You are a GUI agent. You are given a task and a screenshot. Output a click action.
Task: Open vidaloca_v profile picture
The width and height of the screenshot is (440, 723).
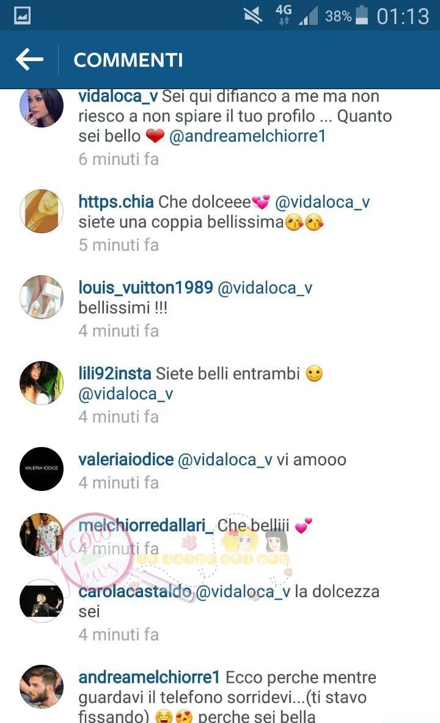(42, 106)
